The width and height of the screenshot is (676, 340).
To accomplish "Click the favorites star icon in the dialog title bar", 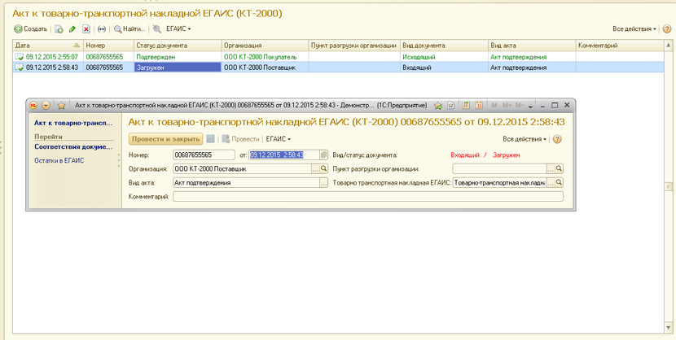I will (61, 105).
